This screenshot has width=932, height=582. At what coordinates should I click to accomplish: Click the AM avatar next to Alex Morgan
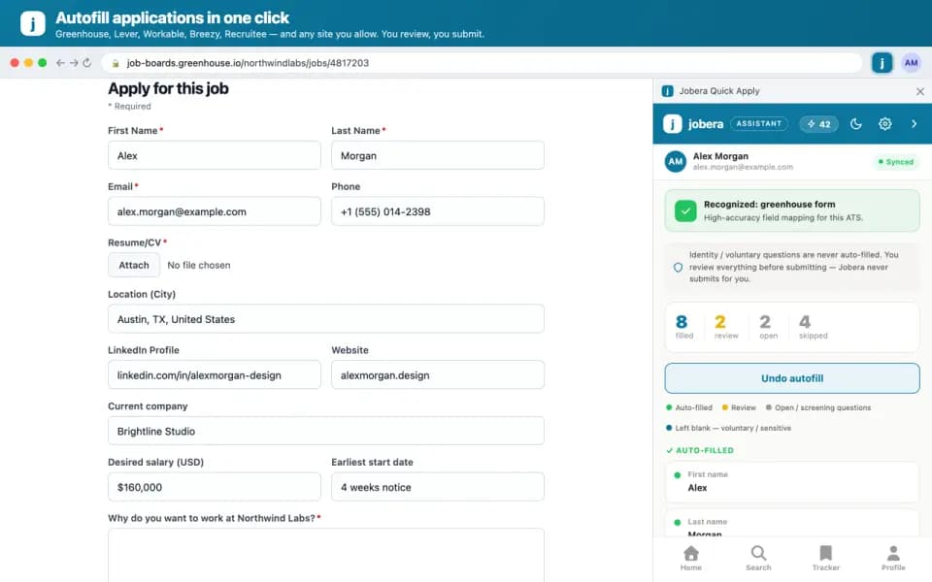(676, 161)
